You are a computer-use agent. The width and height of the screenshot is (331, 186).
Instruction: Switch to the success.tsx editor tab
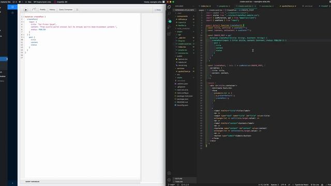[x=266, y=6]
